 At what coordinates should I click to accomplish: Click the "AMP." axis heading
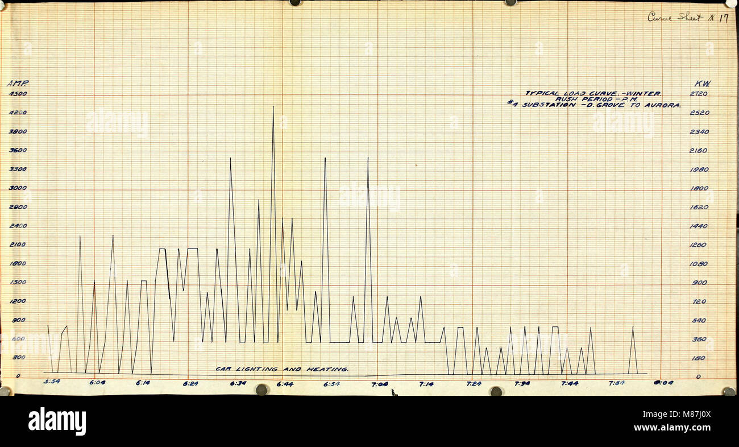(18, 84)
